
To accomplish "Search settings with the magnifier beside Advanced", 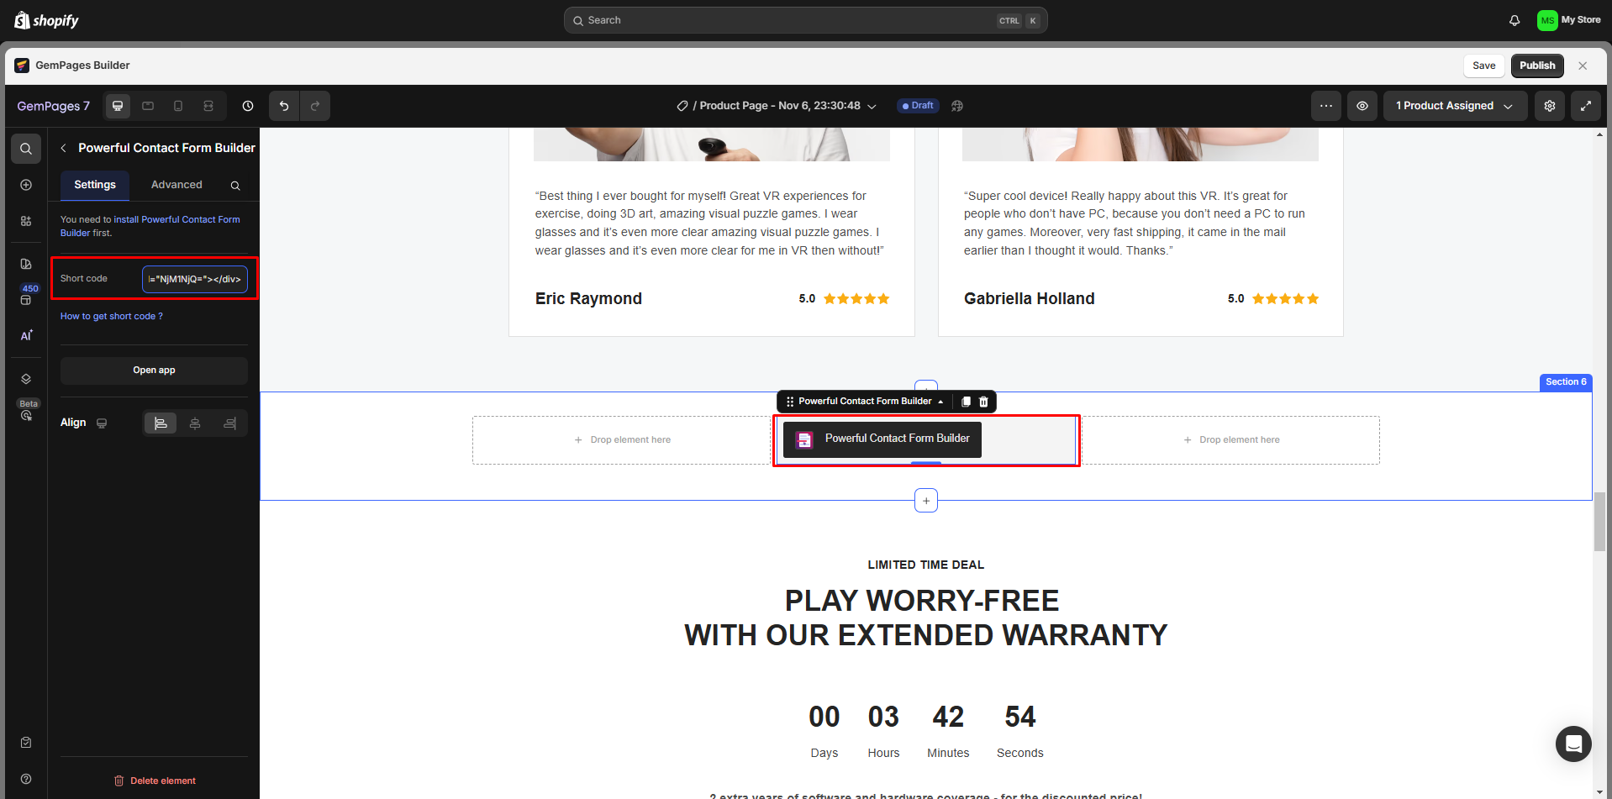I will [x=235, y=186].
